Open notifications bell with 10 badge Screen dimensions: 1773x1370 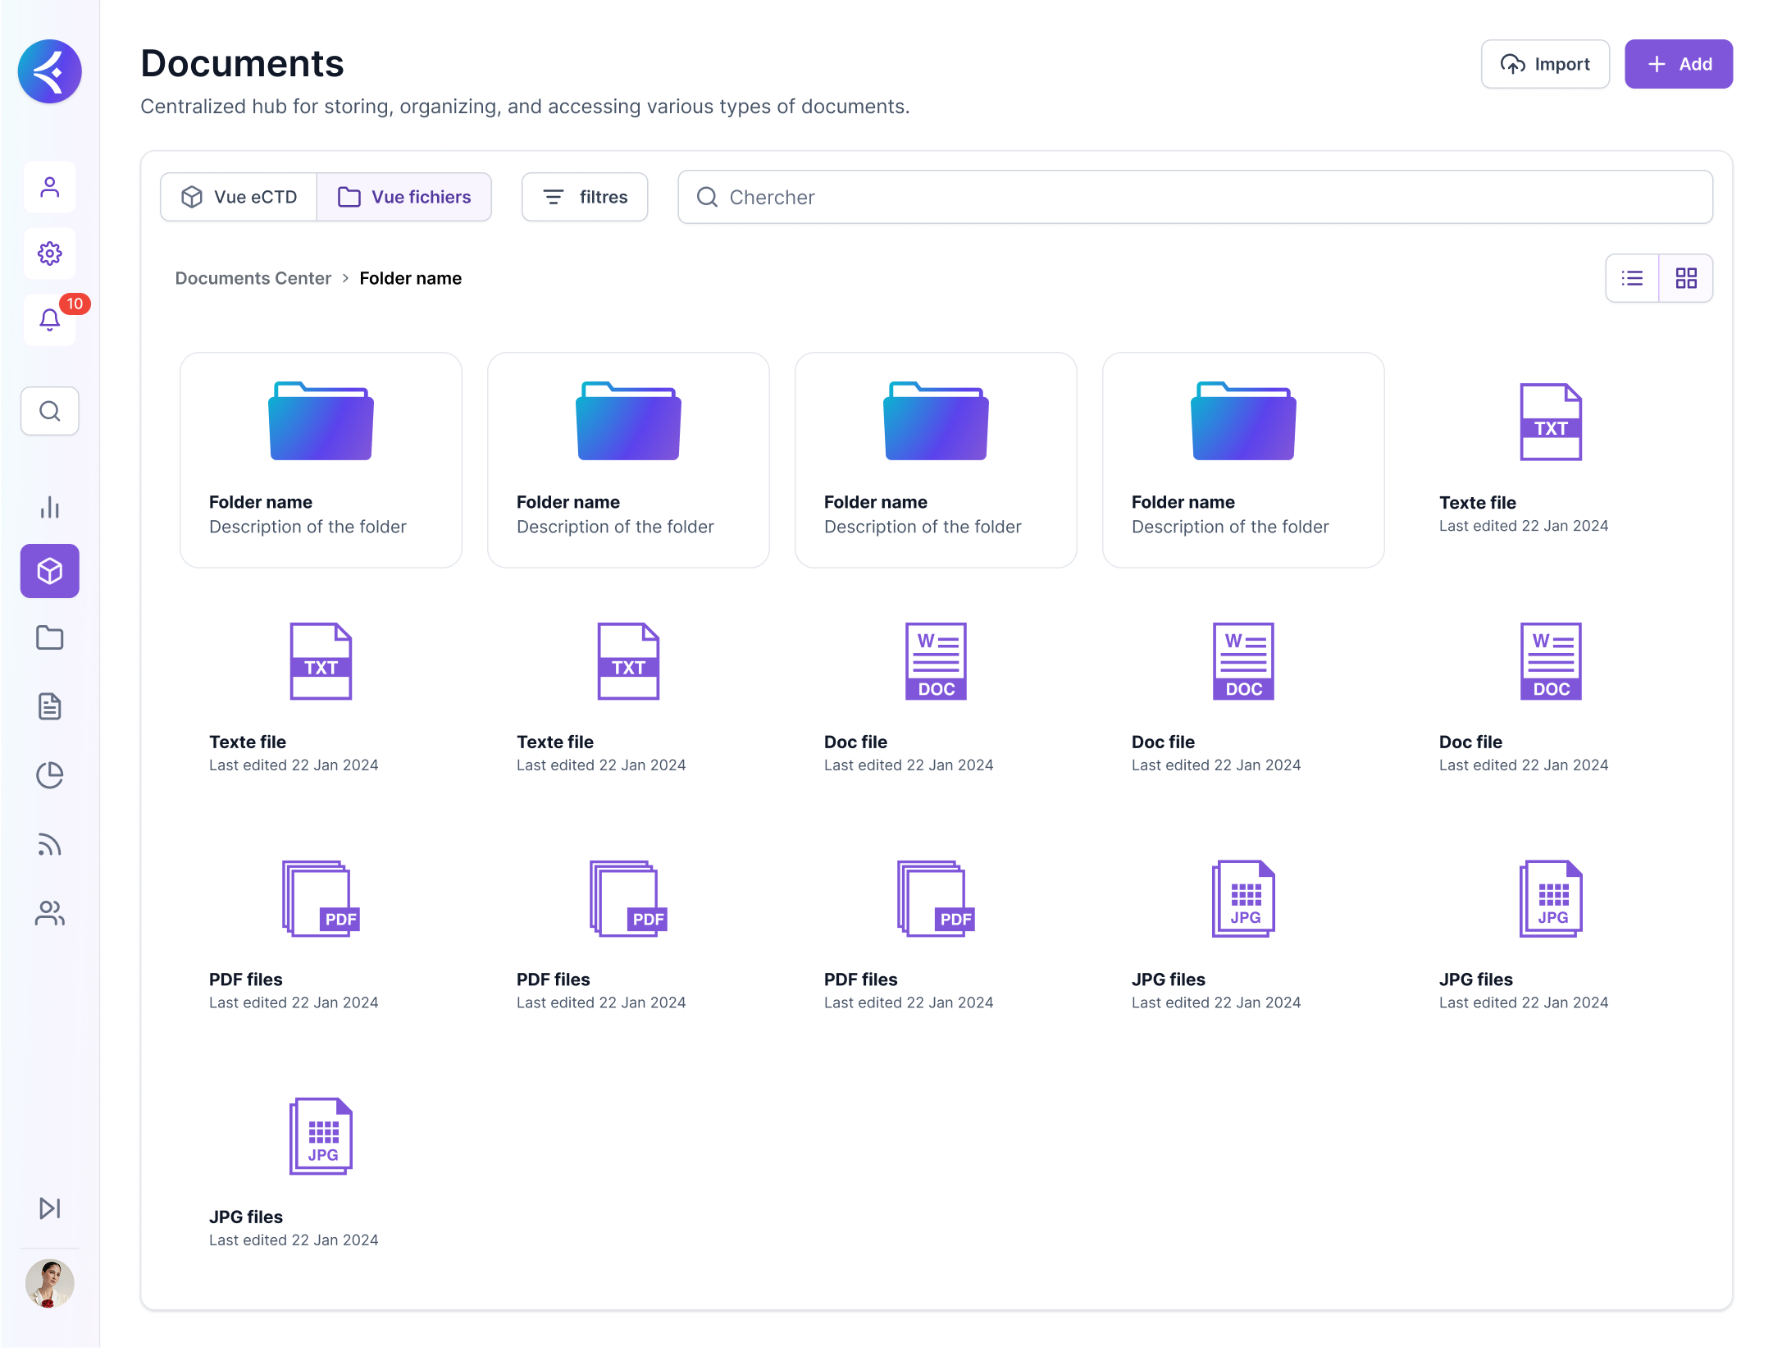(x=50, y=319)
